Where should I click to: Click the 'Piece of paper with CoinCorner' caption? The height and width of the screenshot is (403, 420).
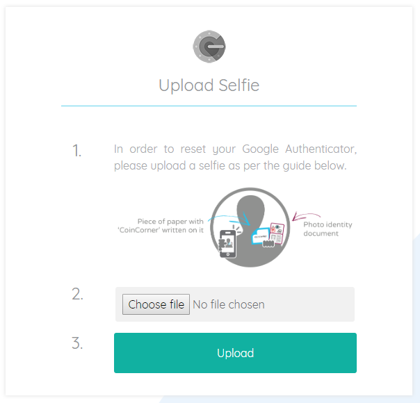tap(161, 226)
